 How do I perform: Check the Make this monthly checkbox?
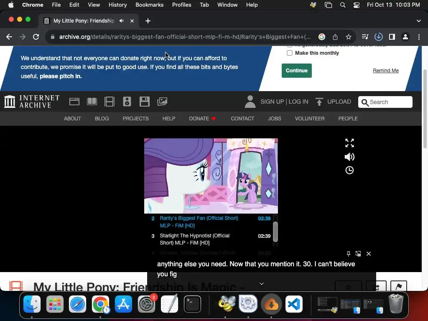click(290, 53)
